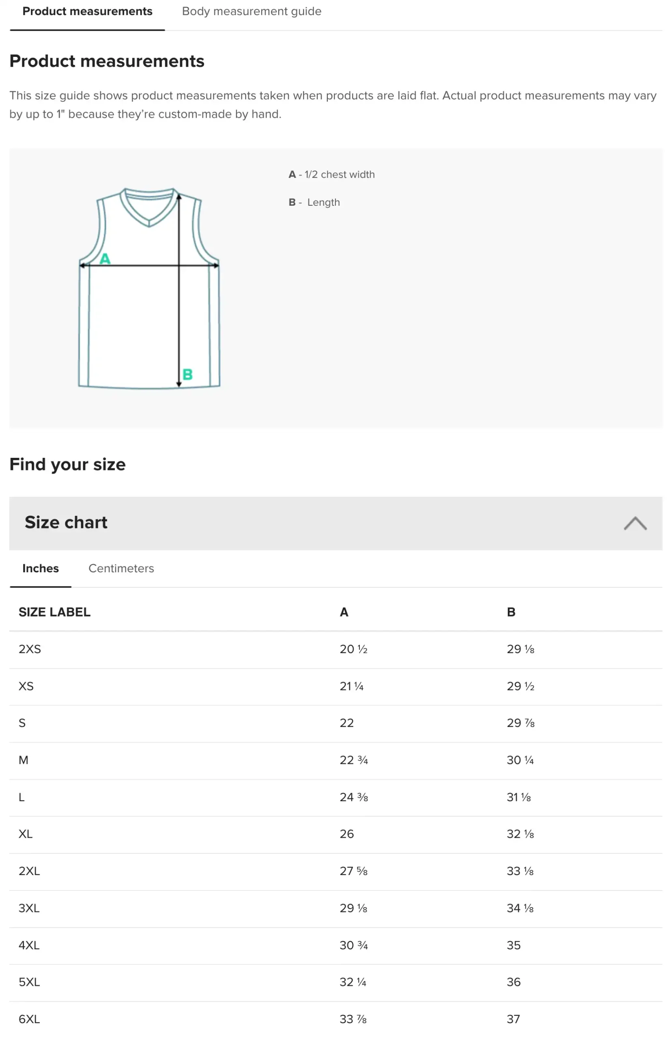Click the A column header
This screenshot has height=1039, width=671.
pos(344,612)
